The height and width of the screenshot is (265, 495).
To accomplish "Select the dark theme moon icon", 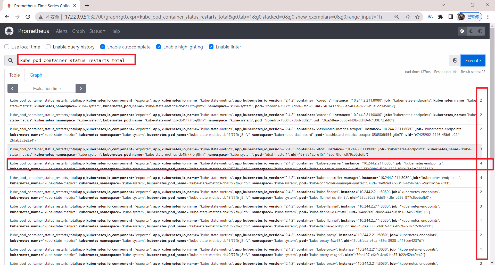I will click(471, 31).
